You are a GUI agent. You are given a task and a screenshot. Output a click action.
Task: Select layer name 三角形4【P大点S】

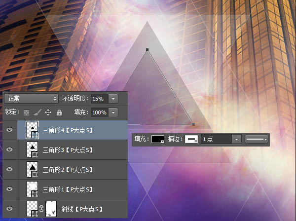click(68, 130)
